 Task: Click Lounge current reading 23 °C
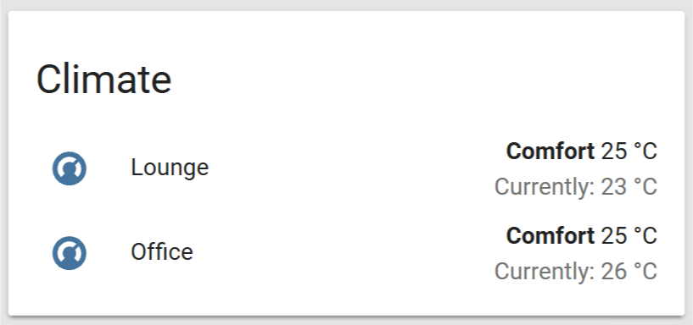click(629, 187)
